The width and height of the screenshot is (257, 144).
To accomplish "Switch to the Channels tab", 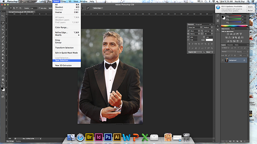I will 230,45.
